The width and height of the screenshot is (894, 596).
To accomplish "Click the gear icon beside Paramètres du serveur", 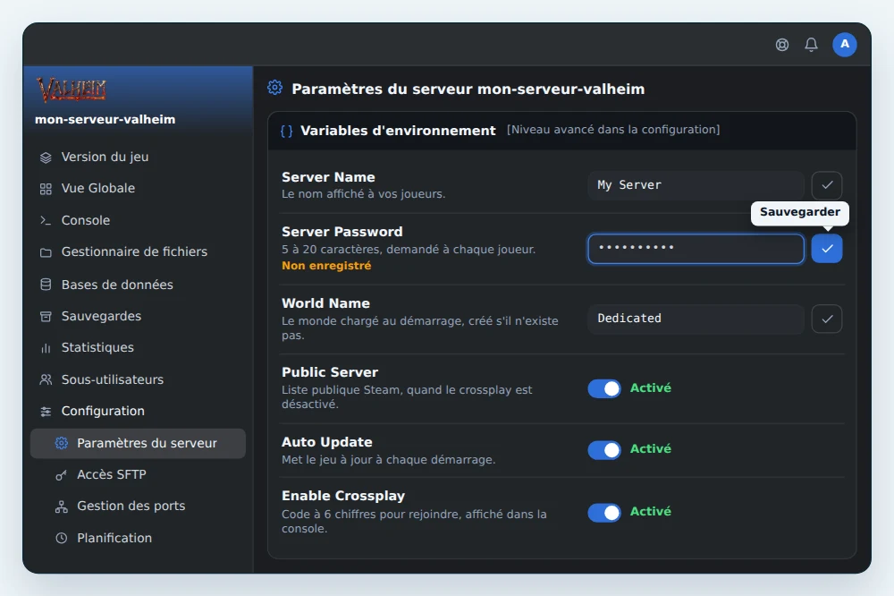I will (x=62, y=443).
